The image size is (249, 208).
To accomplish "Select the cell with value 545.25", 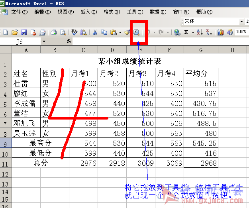I will pos(201,143).
